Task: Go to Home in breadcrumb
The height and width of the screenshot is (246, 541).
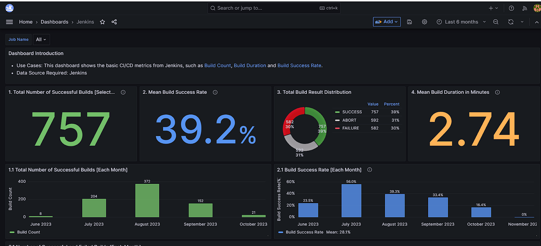Action: click(x=26, y=22)
